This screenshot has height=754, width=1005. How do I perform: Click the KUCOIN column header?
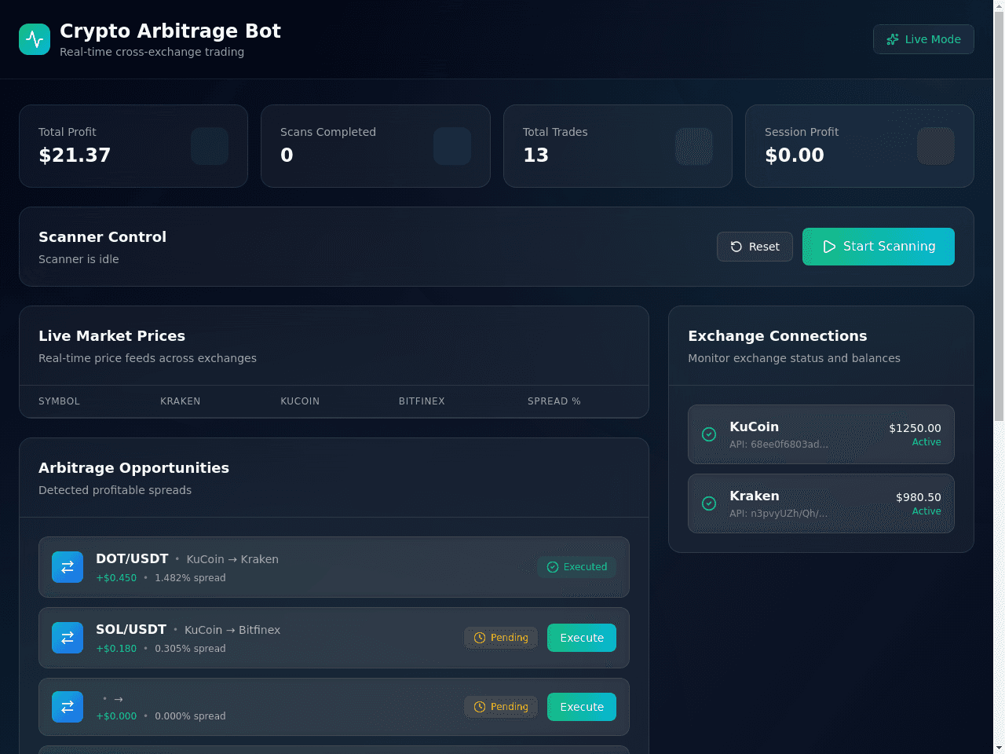click(x=300, y=401)
